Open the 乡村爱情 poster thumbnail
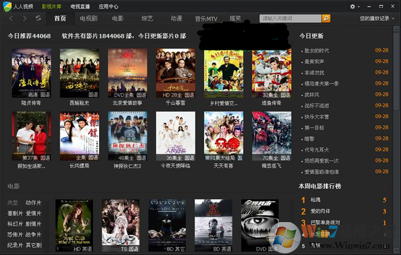Image resolution: width=401 pixels, height=255 pixels. coord(224,74)
